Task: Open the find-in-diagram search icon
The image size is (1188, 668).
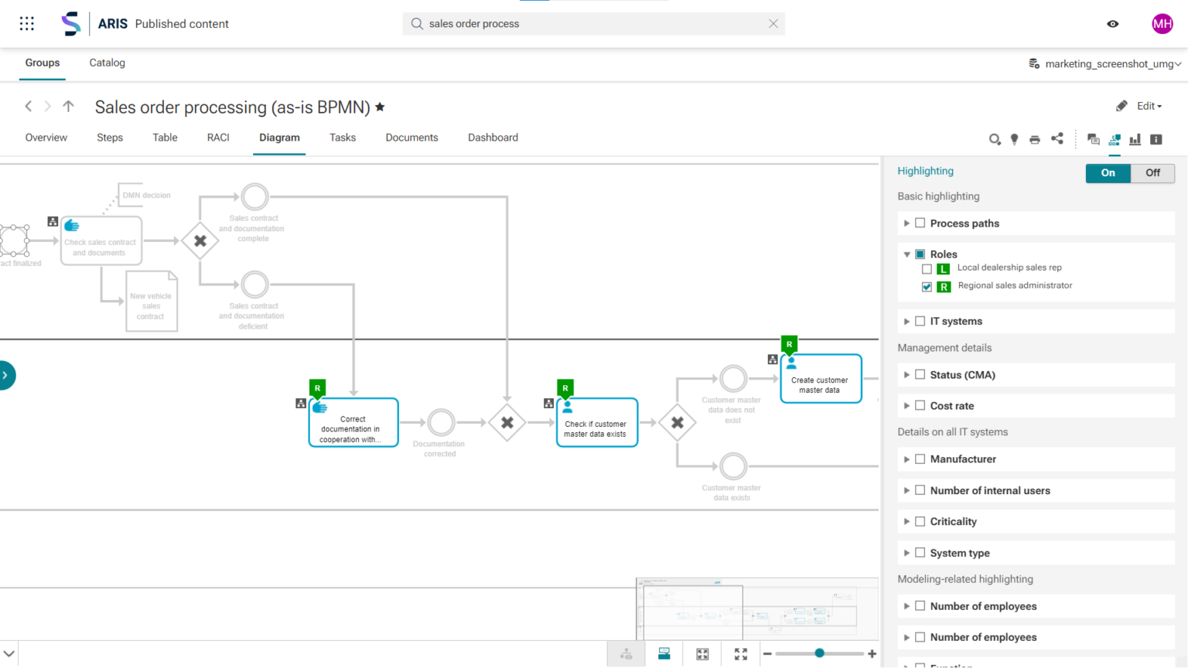Action: (x=995, y=139)
